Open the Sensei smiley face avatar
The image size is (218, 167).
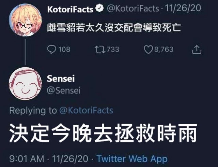(25, 83)
